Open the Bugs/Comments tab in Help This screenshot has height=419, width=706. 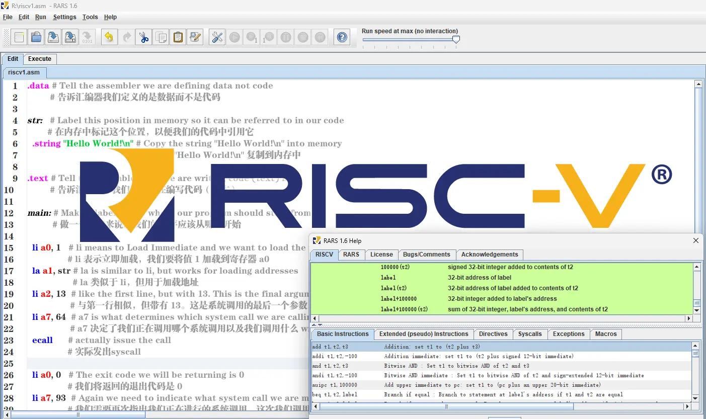[426, 255]
